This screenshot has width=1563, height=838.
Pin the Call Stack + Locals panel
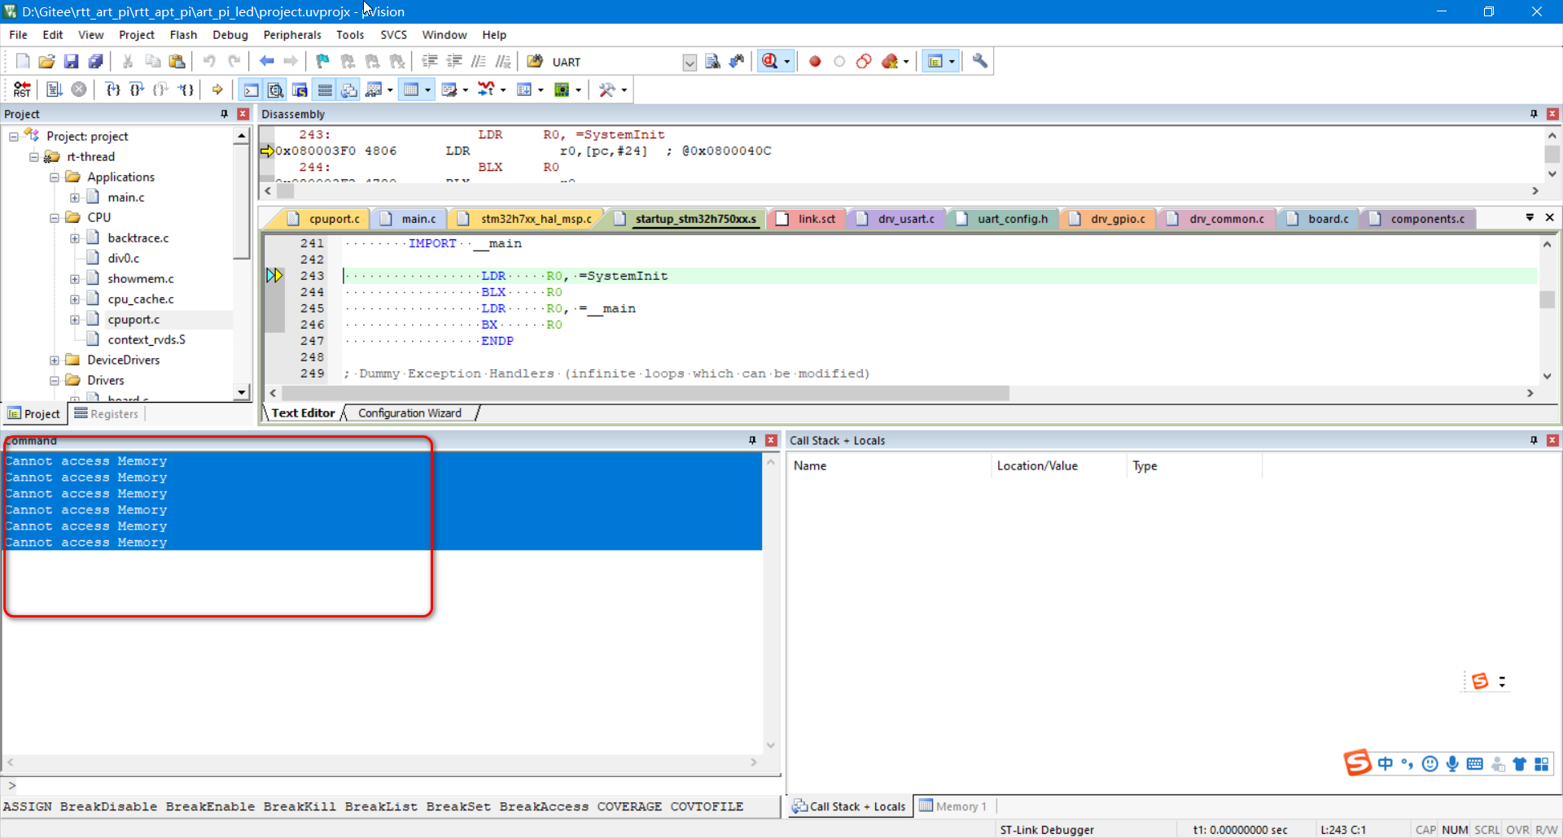tap(1534, 440)
